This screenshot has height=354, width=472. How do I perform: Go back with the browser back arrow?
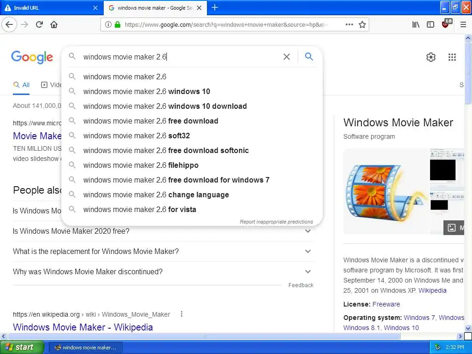pyautogui.click(x=9, y=24)
